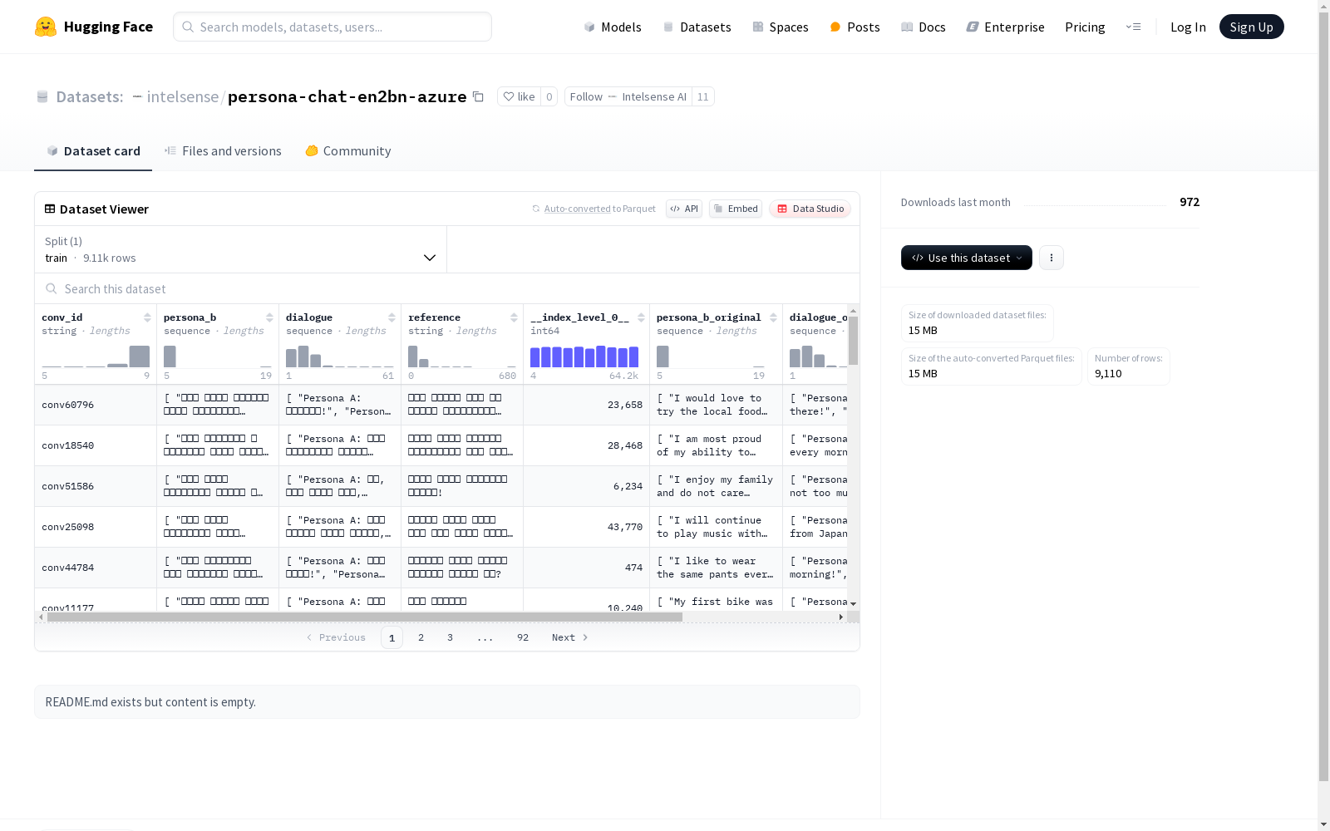Open Datasets in the top navigation

pyautogui.click(x=697, y=27)
